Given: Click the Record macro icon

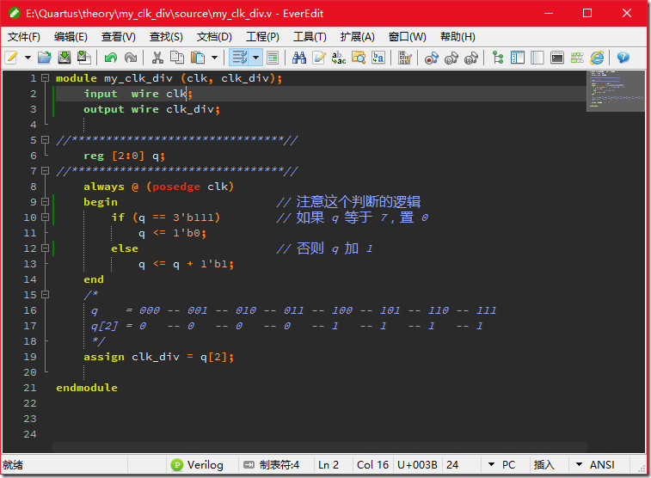Looking at the screenshot, I should [x=432, y=58].
